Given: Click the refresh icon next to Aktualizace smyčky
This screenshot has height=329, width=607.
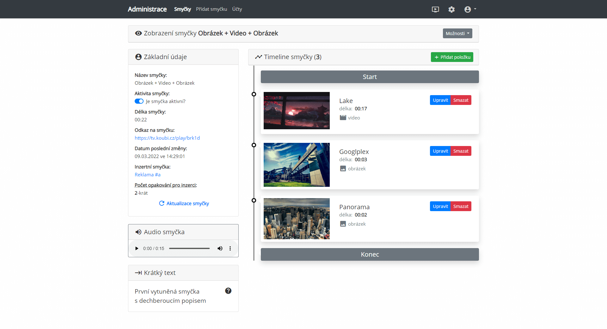Looking at the screenshot, I should [162, 203].
